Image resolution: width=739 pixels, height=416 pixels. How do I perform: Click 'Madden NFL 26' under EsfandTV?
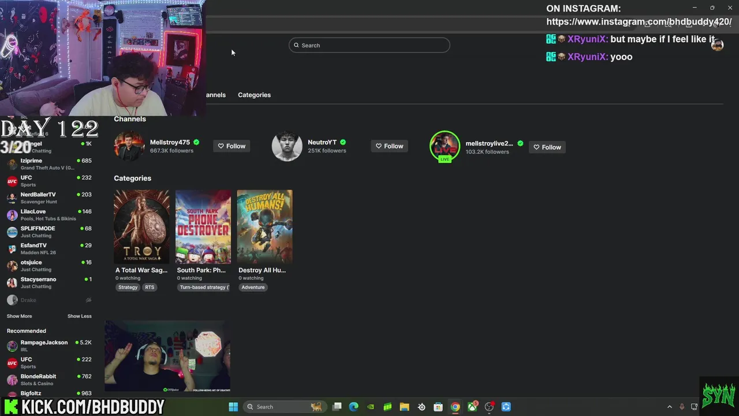pyautogui.click(x=38, y=252)
